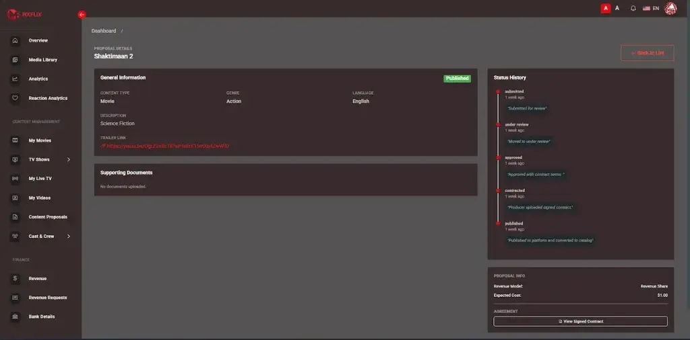Viewport: 690px width, 340px height.
Task: Click the Content Proposals document icon
Action: [x=15, y=217]
